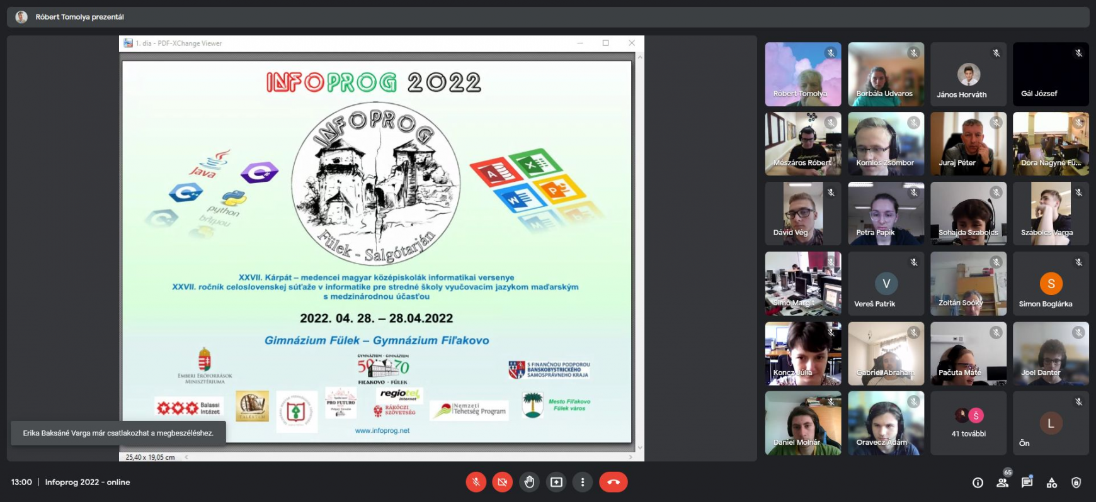The height and width of the screenshot is (502, 1096).
Task: Click the Infoprog 2022 - online meeting title
Action: [88, 482]
